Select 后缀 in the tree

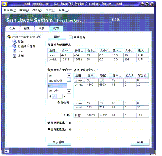[21, 41]
